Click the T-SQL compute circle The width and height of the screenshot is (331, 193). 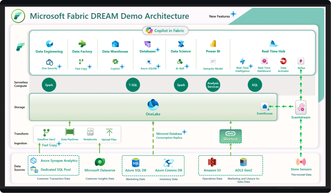pyautogui.click(x=133, y=85)
